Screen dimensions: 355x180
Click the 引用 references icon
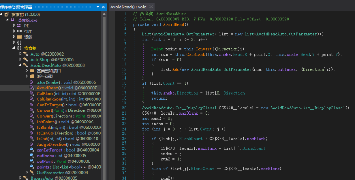(19, 32)
